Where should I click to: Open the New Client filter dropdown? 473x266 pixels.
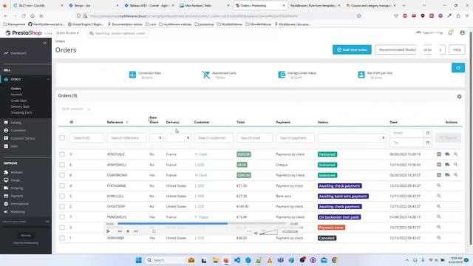point(156,138)
